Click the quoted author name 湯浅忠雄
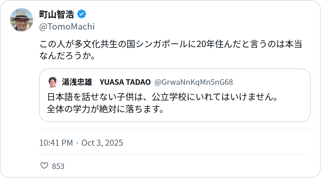This screenshot has width=323, height=180. tap(77, 82)
